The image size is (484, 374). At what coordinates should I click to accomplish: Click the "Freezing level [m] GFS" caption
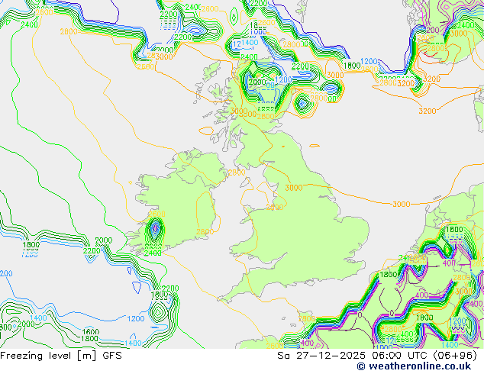(61, 356)
